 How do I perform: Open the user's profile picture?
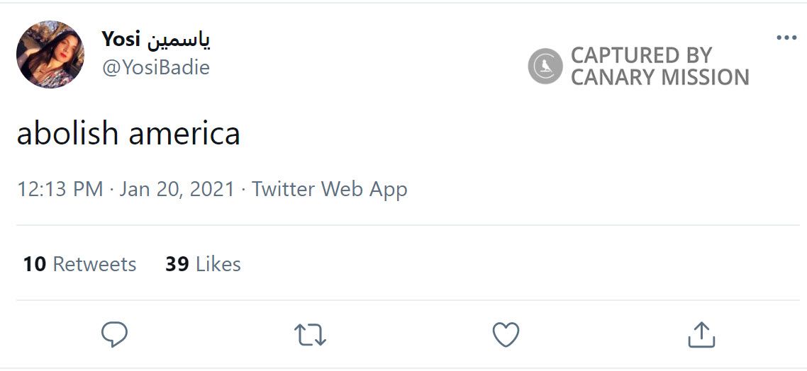(50, 55)
